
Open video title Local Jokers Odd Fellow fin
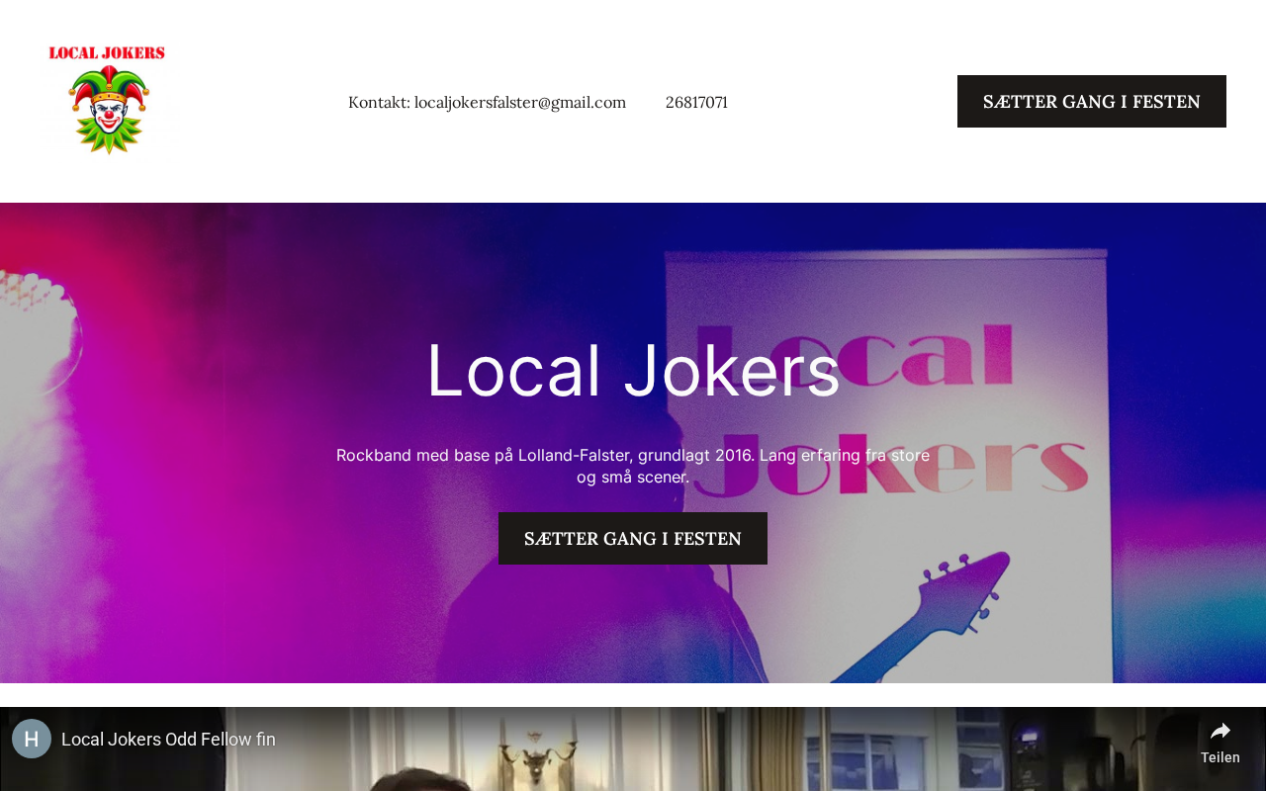pyautogui.click(x=168, y=740)
